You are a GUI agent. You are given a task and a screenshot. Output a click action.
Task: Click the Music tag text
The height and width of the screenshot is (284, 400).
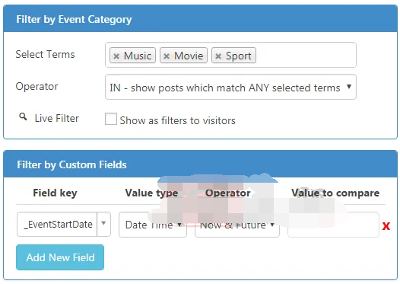tap(138, 56)
